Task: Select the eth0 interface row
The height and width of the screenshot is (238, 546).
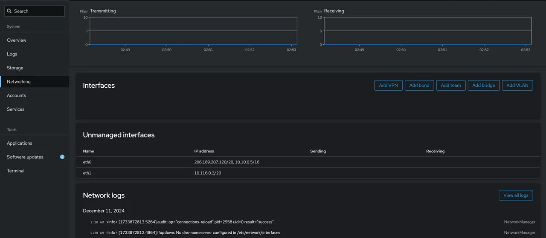Action: (x=308, y=162)
